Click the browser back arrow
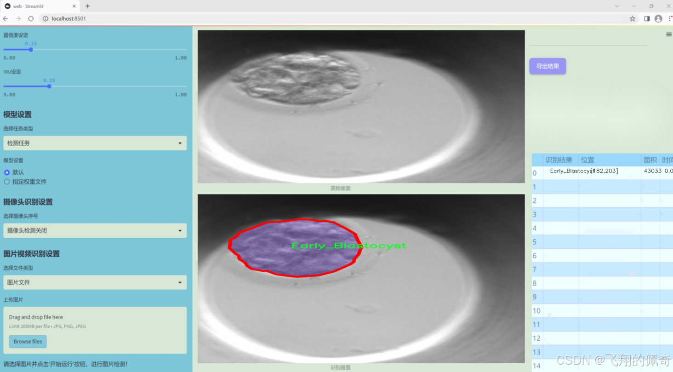The width and height of the screenshot is (673, 372). pos(6,18)
